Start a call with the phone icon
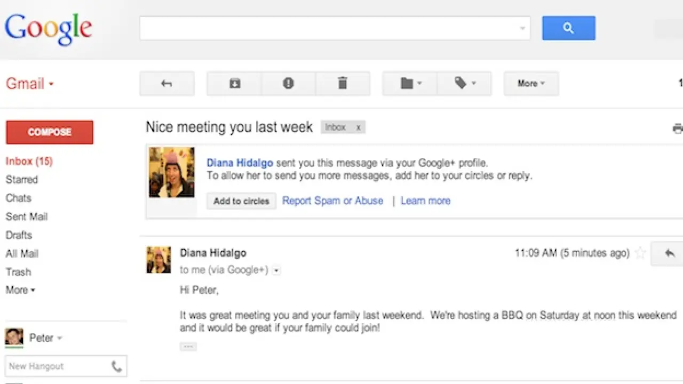 pyautogui.click(x=116, y=366)
